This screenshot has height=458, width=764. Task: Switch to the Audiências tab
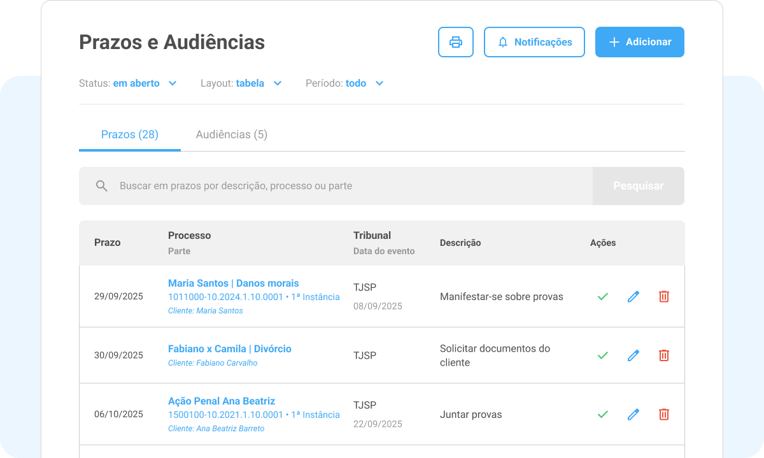click(x=232, y=134)
